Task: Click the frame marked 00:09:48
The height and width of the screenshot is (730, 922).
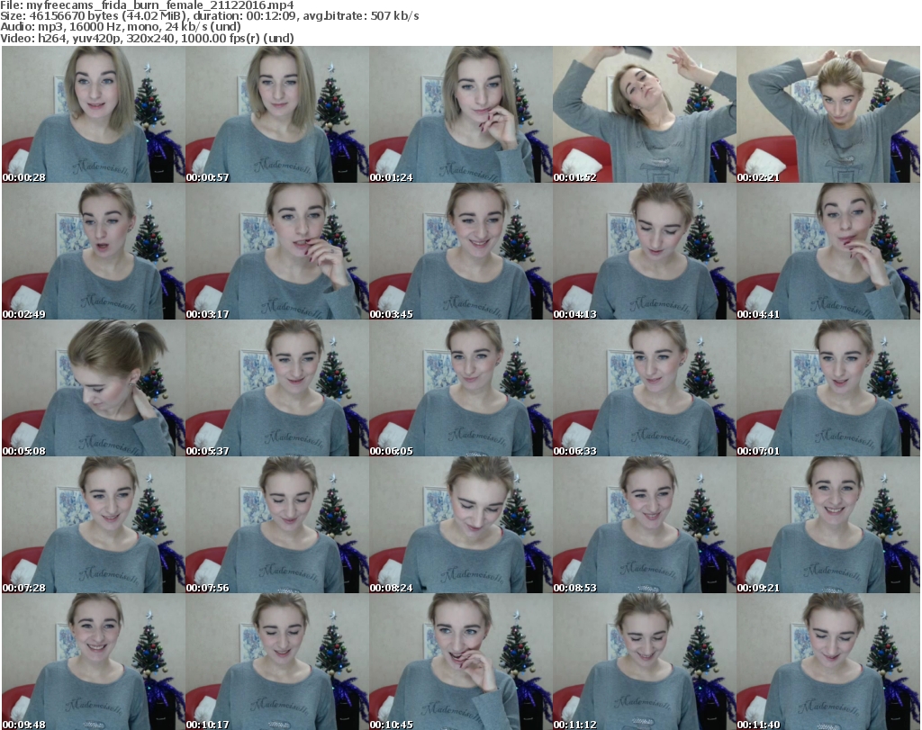Action: 93,662
